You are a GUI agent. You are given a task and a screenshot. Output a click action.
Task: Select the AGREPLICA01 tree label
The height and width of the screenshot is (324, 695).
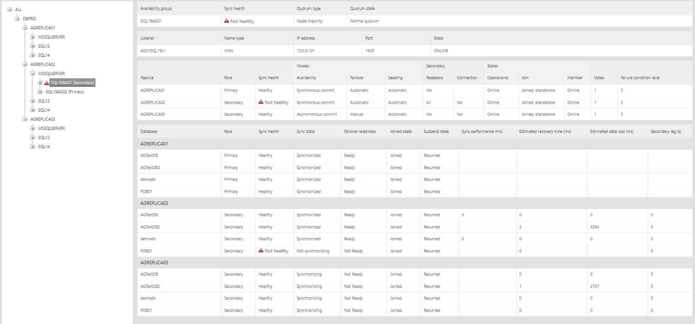coord(43,28)
